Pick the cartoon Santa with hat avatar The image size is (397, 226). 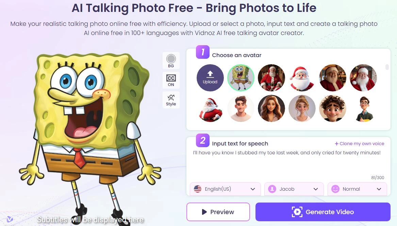[x=302, y=77]
